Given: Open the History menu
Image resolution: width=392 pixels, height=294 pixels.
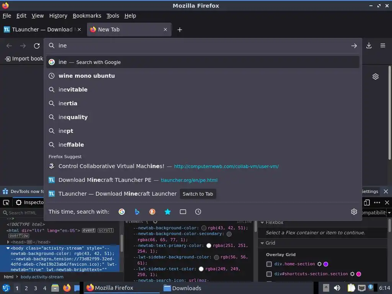Looking at the screenshot, I should coord(58,16).
